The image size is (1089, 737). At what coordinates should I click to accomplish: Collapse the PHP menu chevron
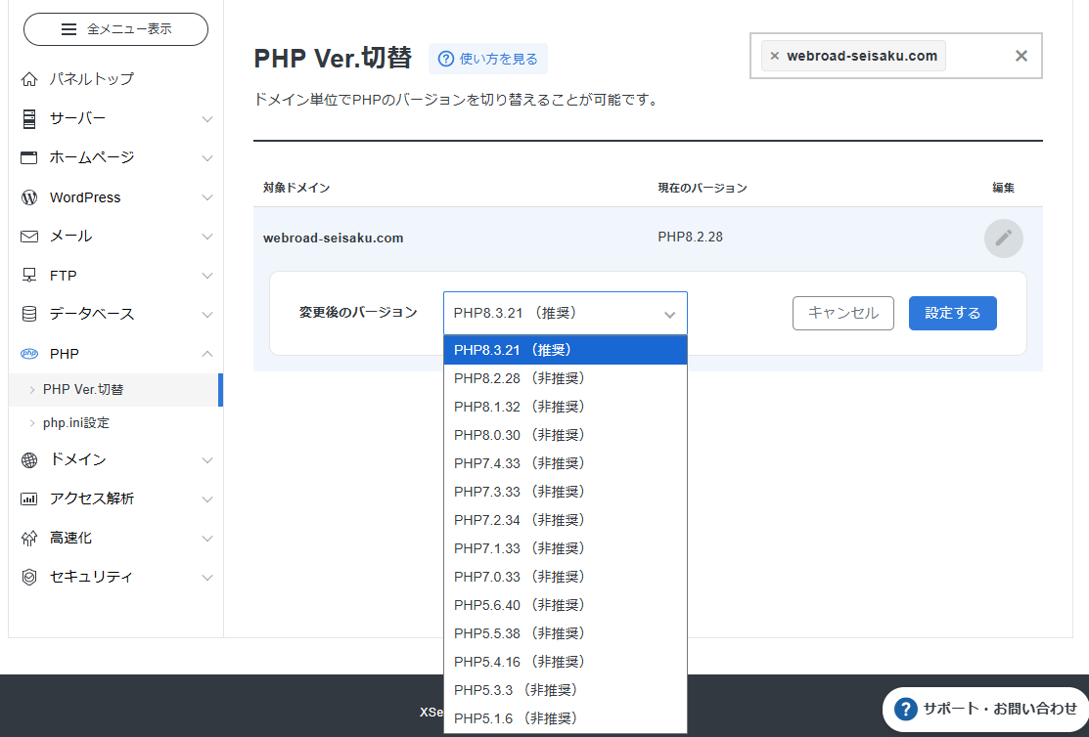pos(207,354)
